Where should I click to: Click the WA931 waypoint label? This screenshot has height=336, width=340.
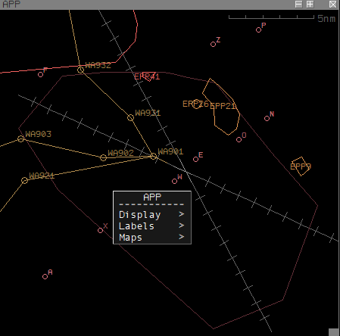pyautogui.click(x=148, y=113)
